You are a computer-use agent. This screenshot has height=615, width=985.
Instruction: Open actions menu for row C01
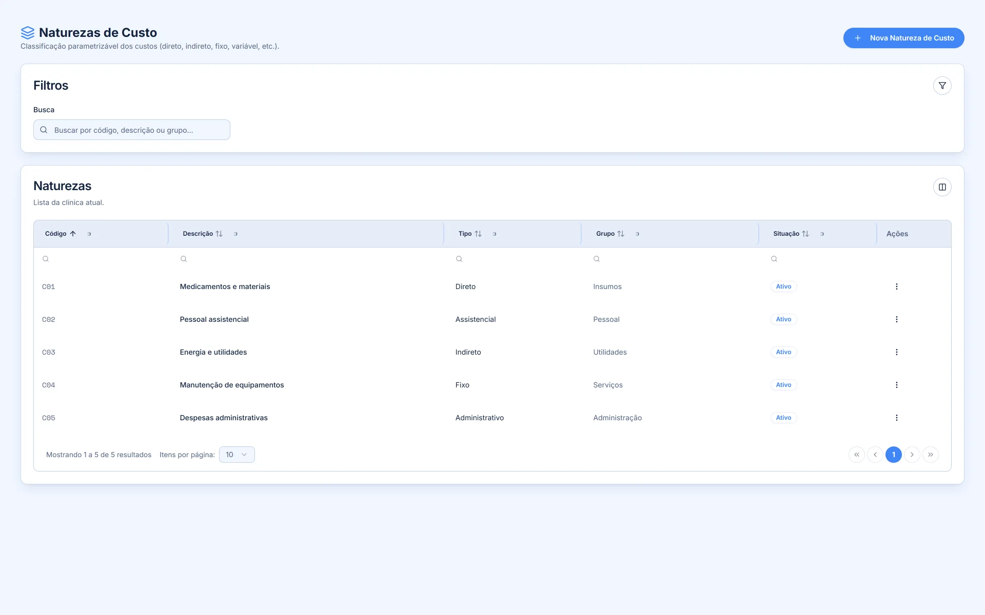(896, 286)
